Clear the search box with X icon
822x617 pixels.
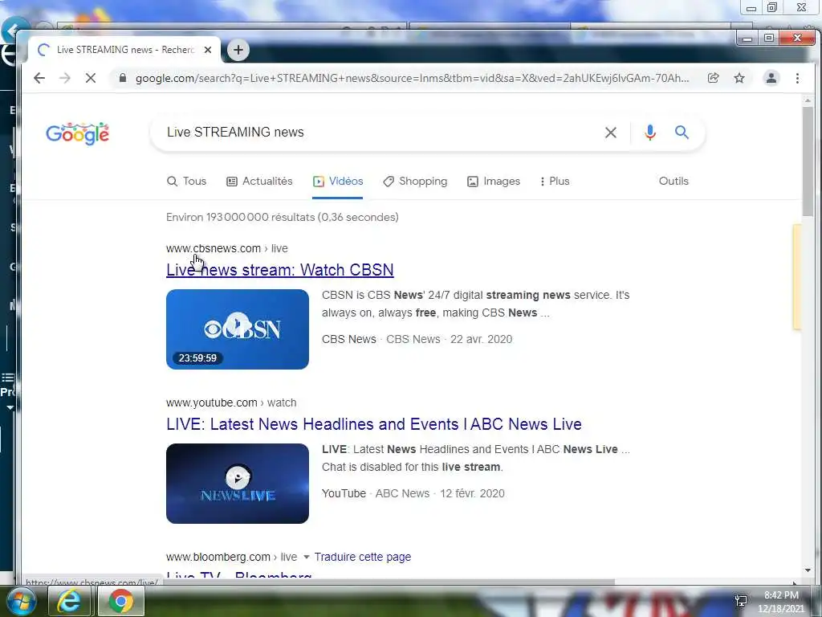click(611, 133)
